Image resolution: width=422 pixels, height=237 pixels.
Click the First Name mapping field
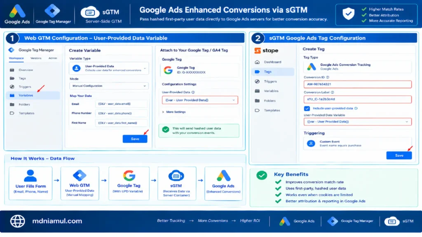[121, 123]
